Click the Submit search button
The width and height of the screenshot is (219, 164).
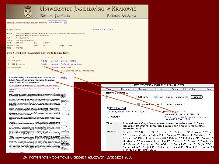point(196,97)
